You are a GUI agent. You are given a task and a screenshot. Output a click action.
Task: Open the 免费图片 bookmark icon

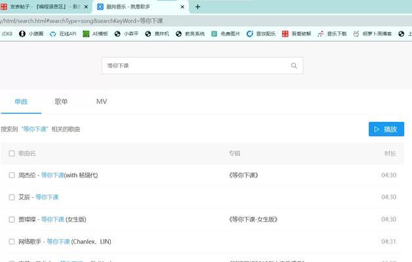tap(214, 33)
